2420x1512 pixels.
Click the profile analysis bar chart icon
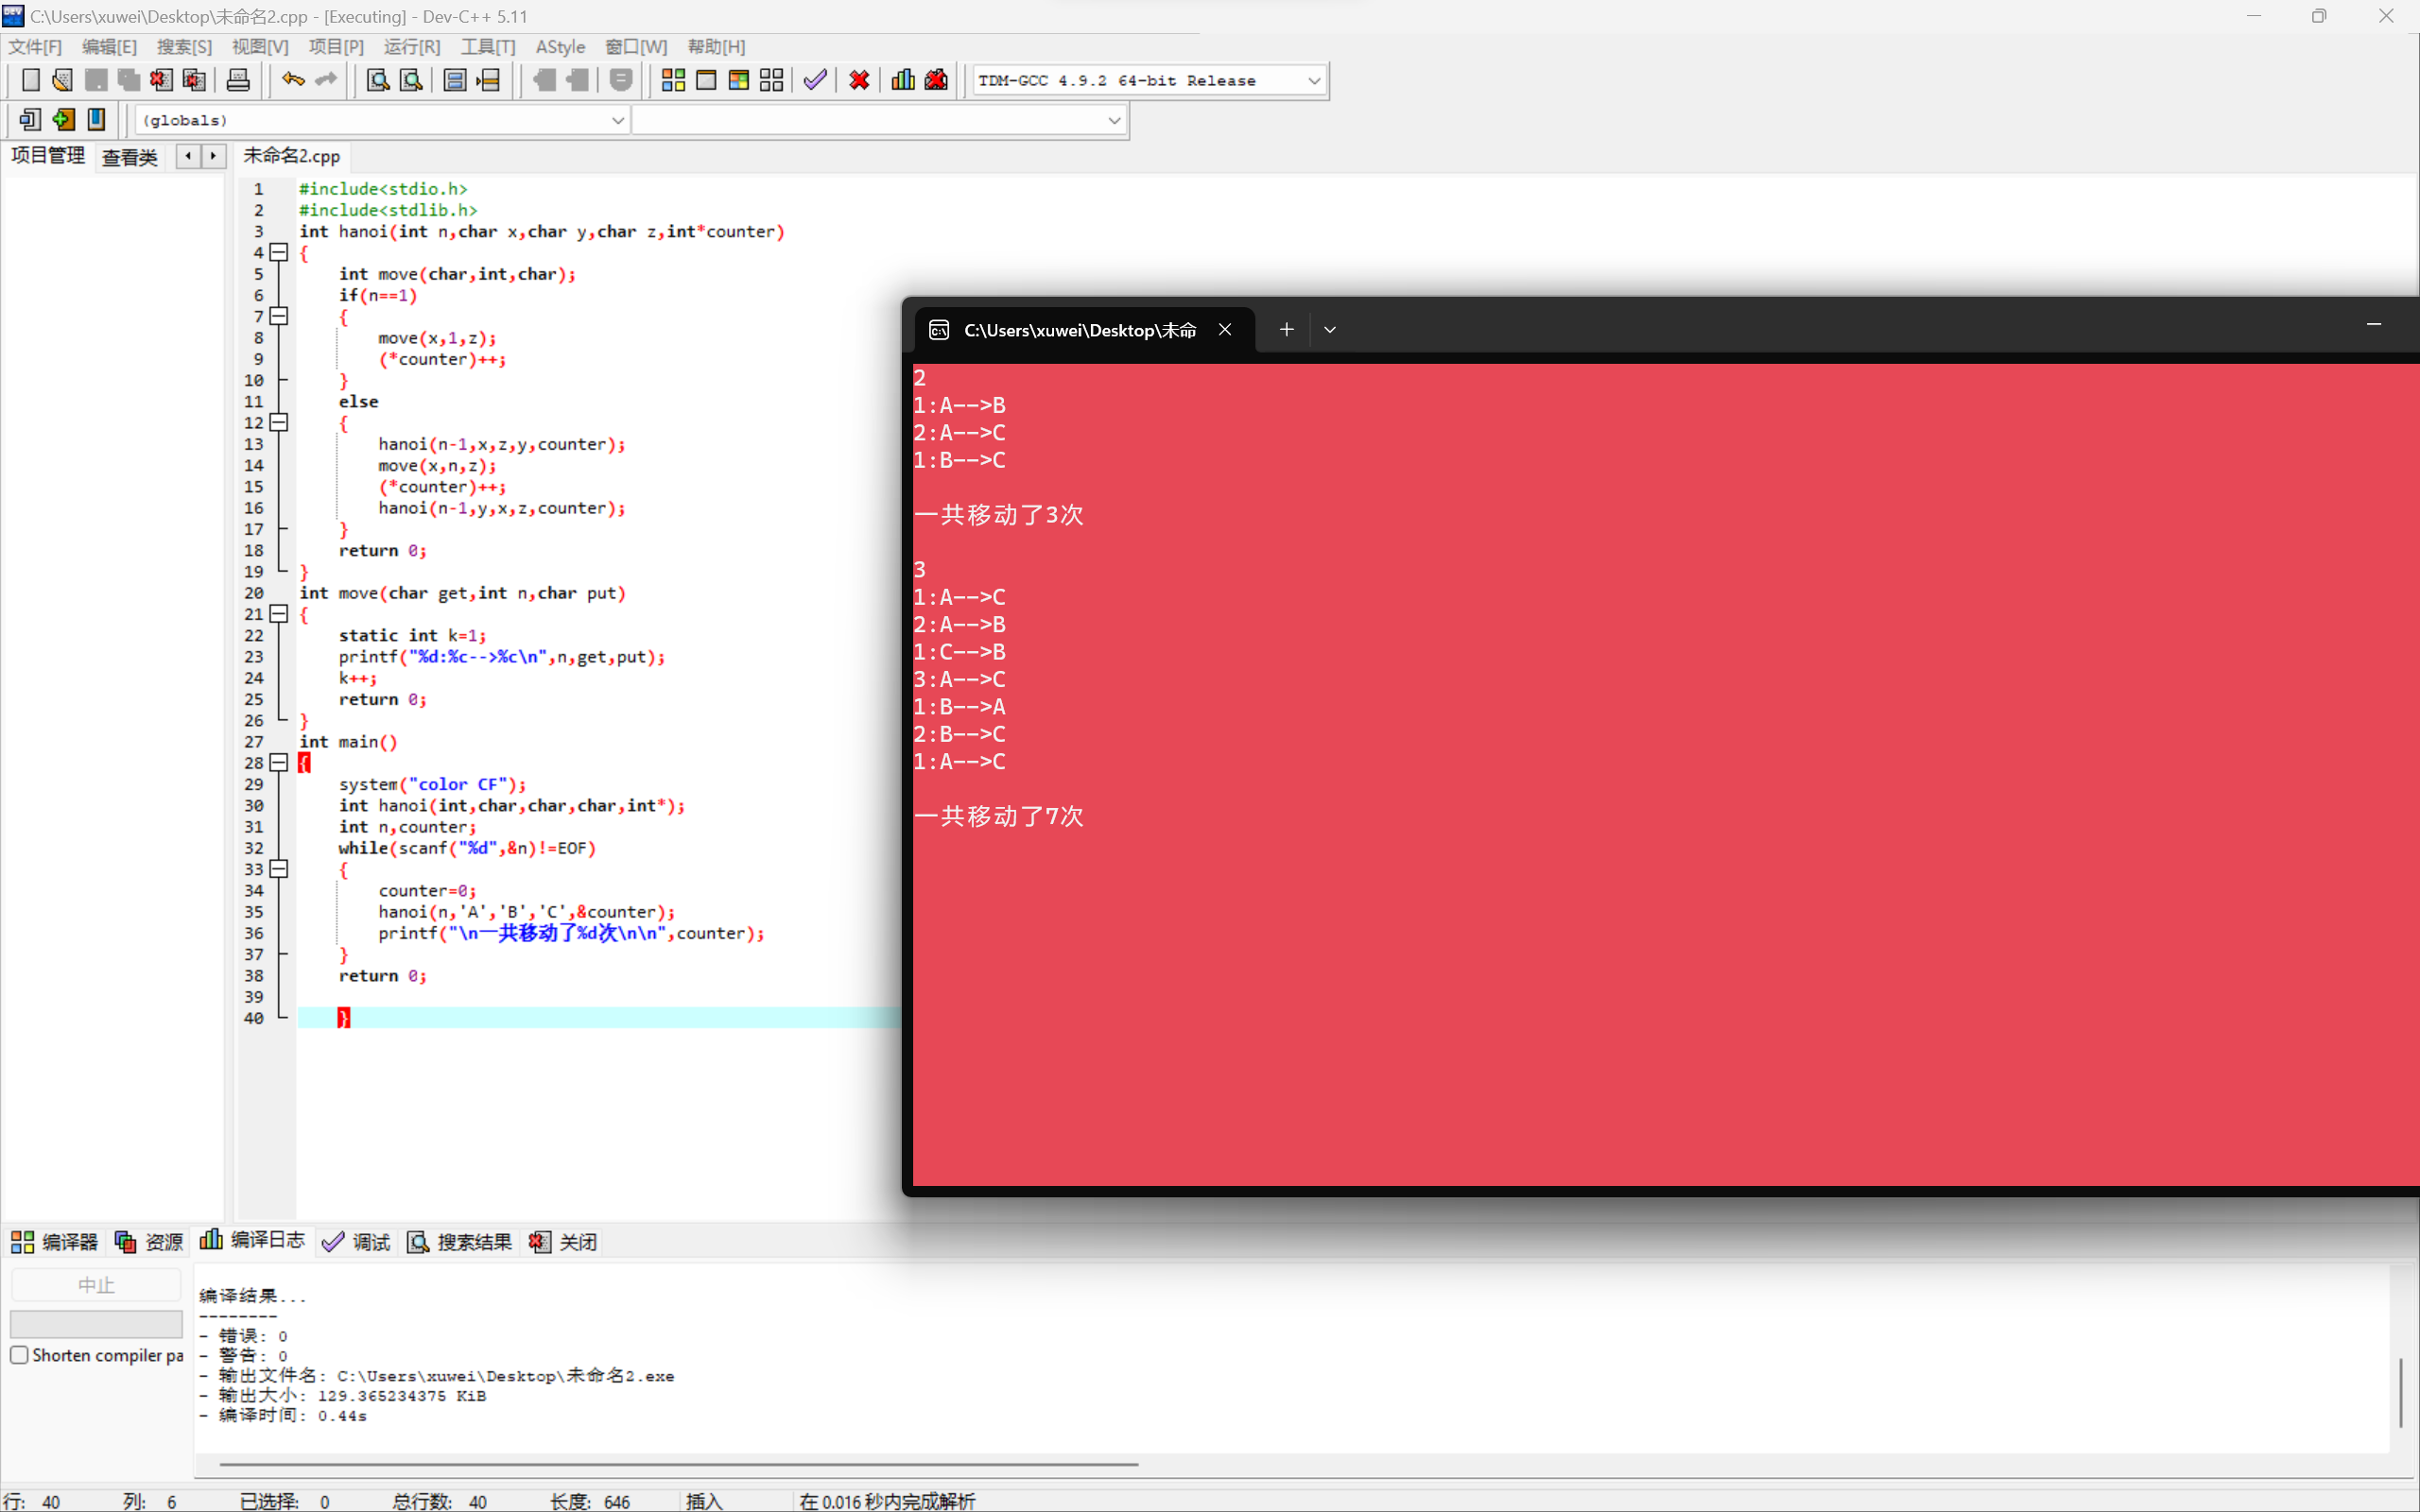903,80
